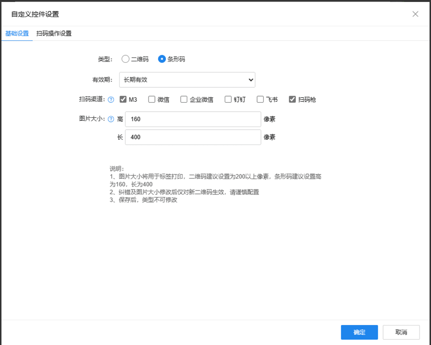Click the dialog title 自定义控件设置
Image resolution: width=431 pixels, height=345 pixels.
(x=35, y=14)
